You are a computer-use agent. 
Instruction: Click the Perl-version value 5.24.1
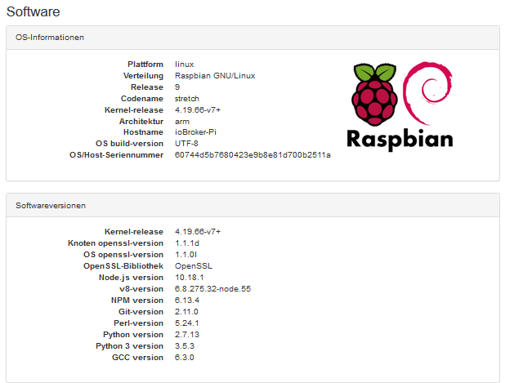coord(187,323)
